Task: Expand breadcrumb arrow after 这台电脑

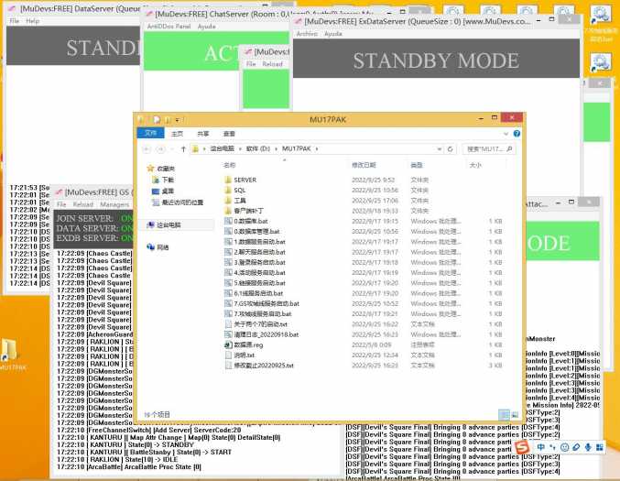Action: tap(240, 148)
